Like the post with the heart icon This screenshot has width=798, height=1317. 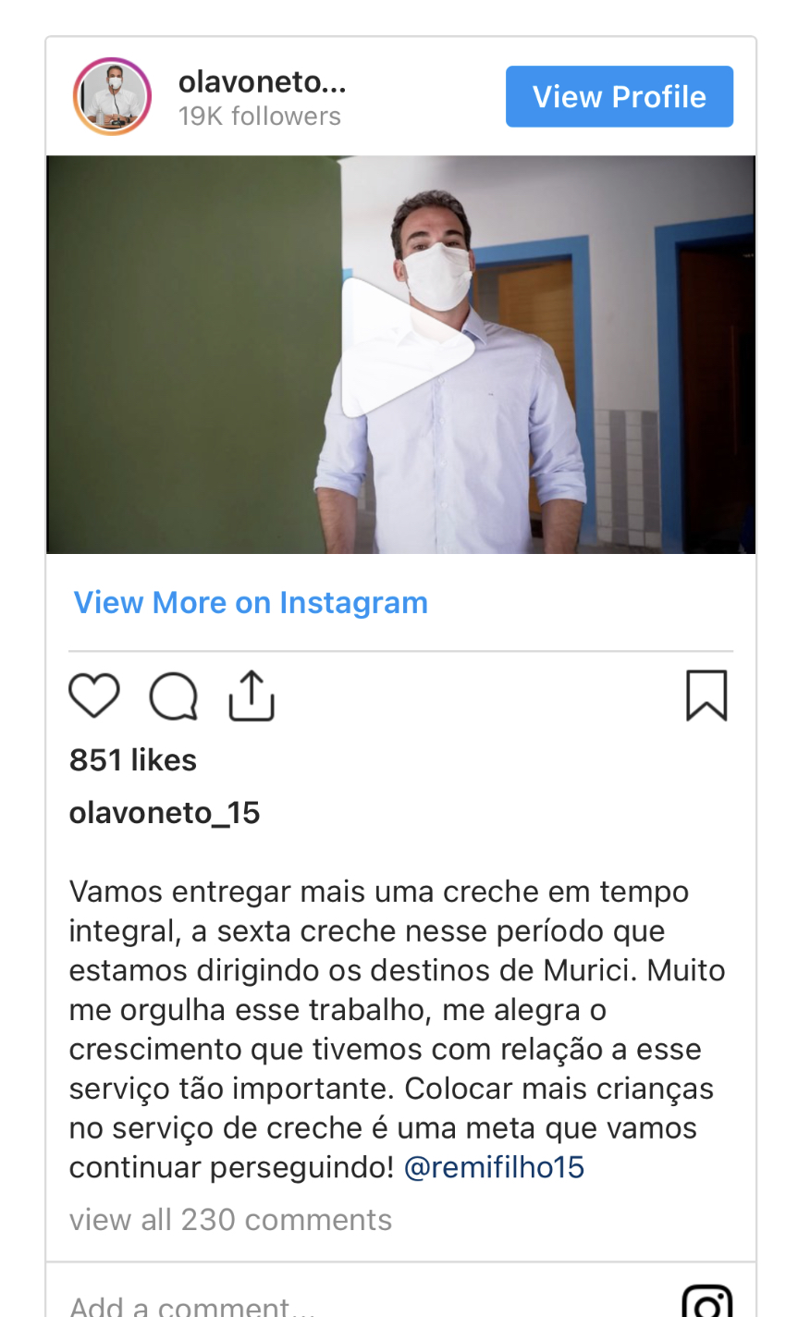click(94, 695)
